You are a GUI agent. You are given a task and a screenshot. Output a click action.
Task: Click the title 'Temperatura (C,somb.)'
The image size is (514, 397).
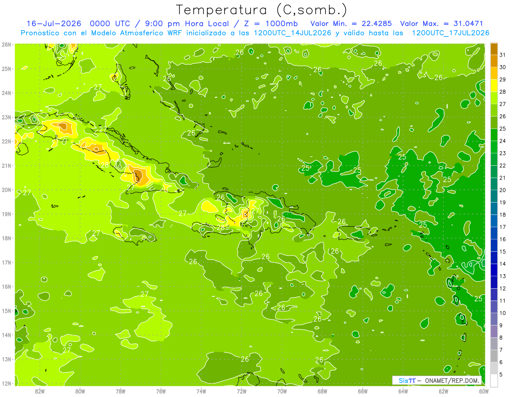point(262,10)
